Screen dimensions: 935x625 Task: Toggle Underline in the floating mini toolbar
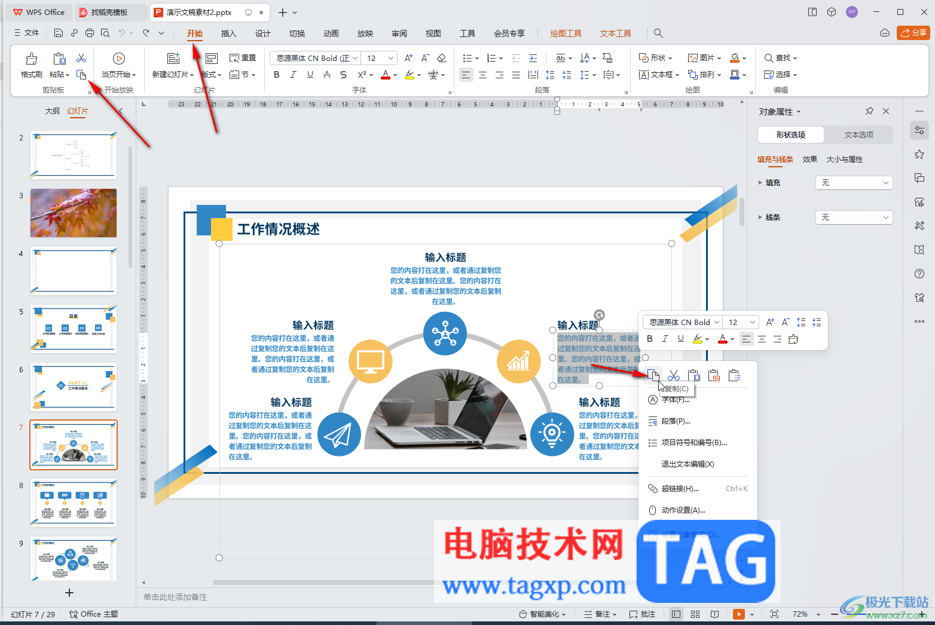point(681,339)
